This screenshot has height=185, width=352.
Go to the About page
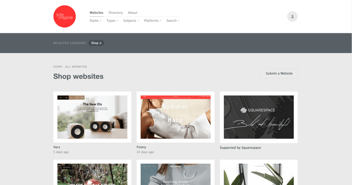[132, 13]
